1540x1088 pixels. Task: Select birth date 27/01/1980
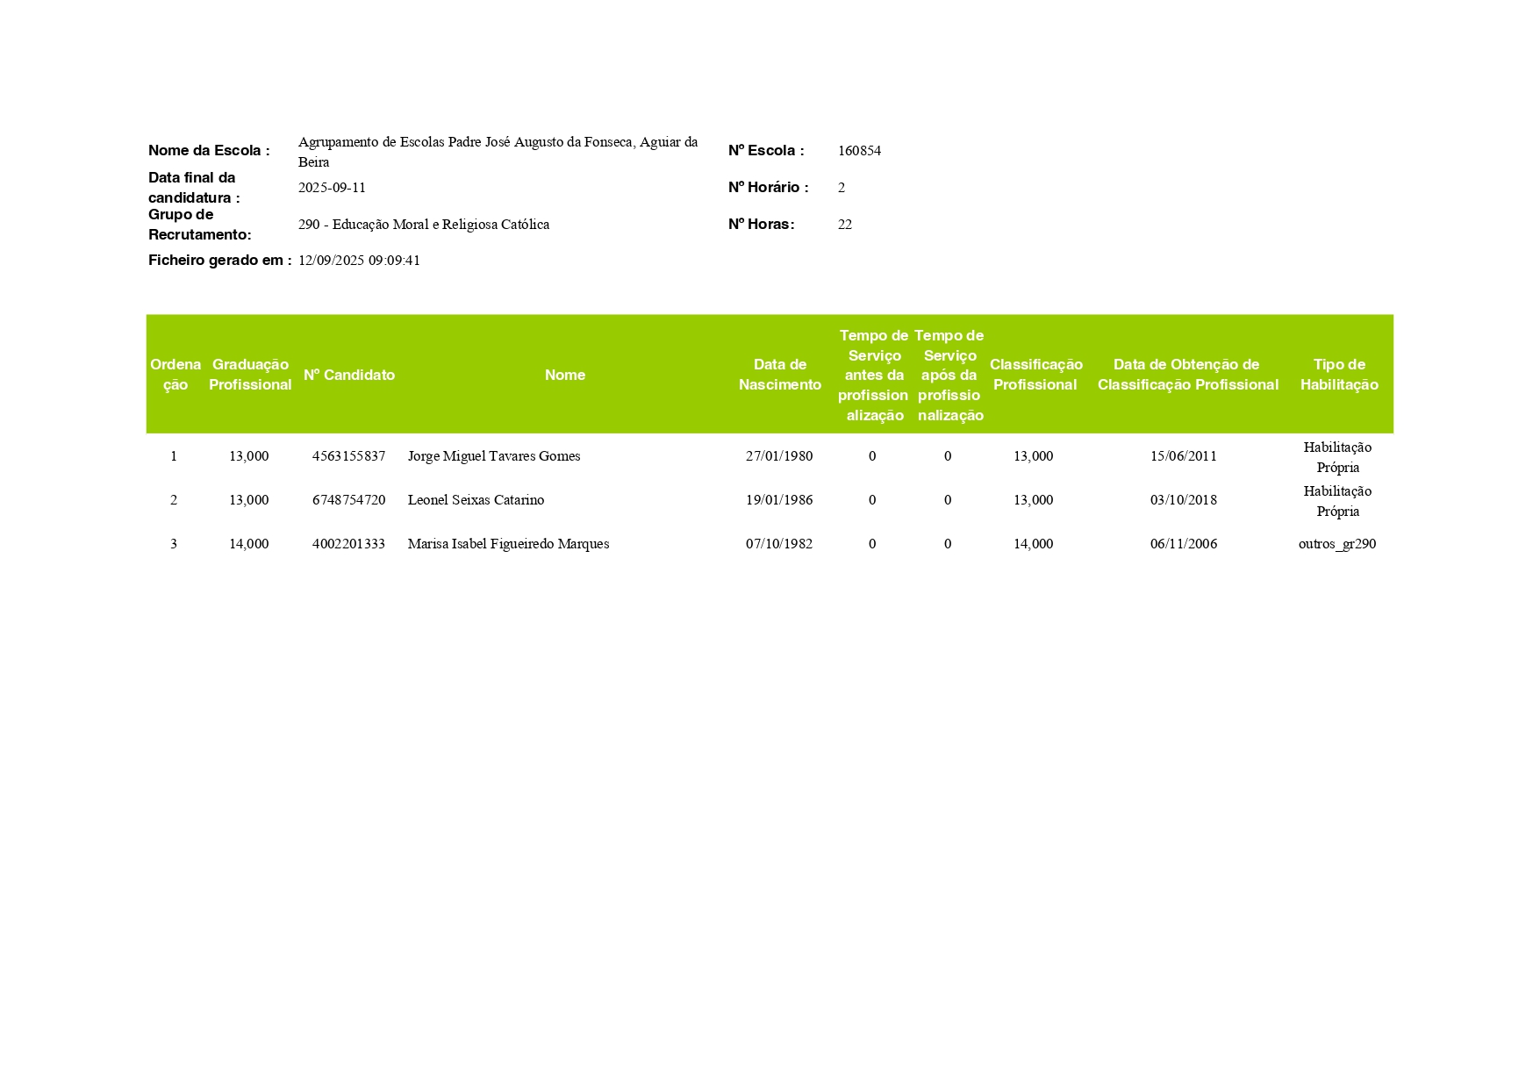pos(779,456)
